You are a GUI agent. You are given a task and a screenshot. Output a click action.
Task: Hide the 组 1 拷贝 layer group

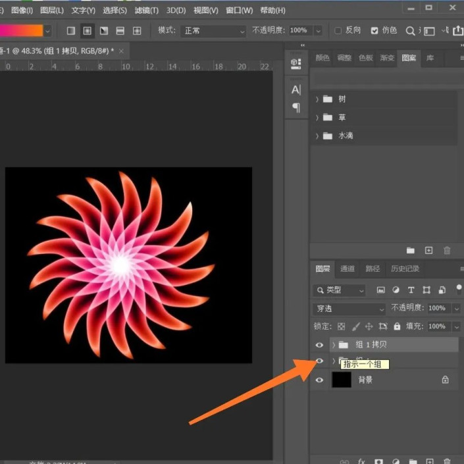(x=319, y=345)
